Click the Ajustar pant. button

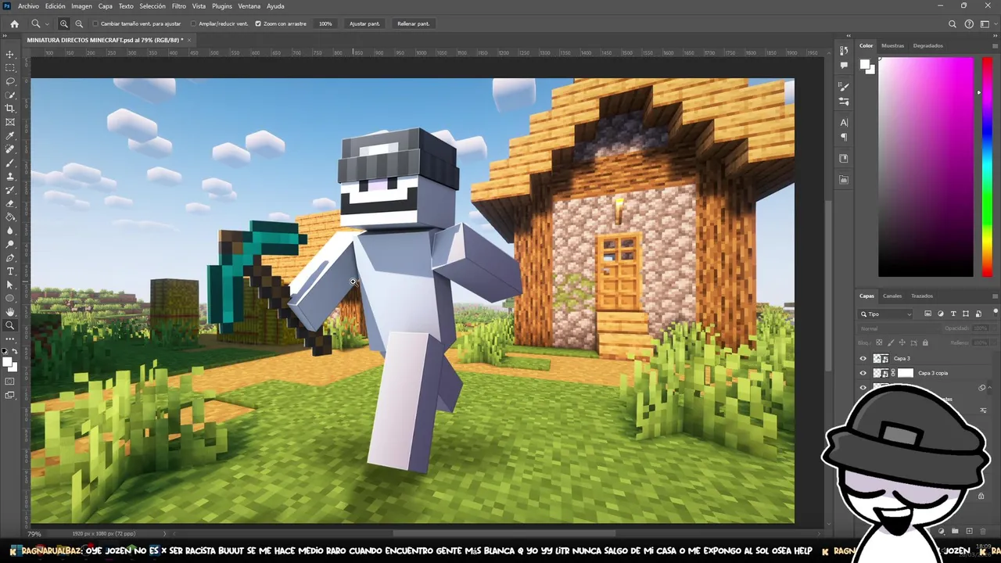(x=364, y=23)
